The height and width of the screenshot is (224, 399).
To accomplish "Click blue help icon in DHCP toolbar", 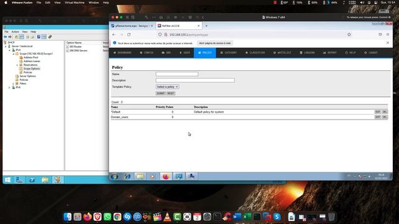I will point(39,37).
